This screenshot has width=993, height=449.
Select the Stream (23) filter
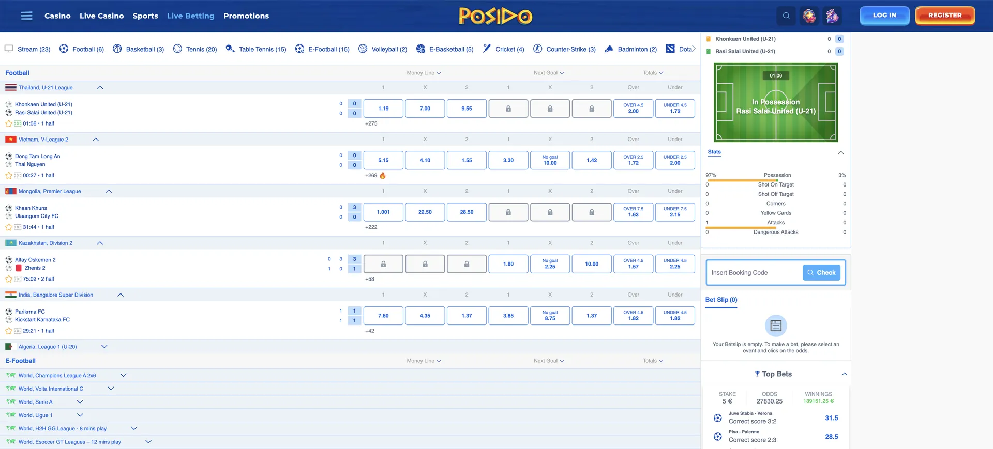[27, 49]
